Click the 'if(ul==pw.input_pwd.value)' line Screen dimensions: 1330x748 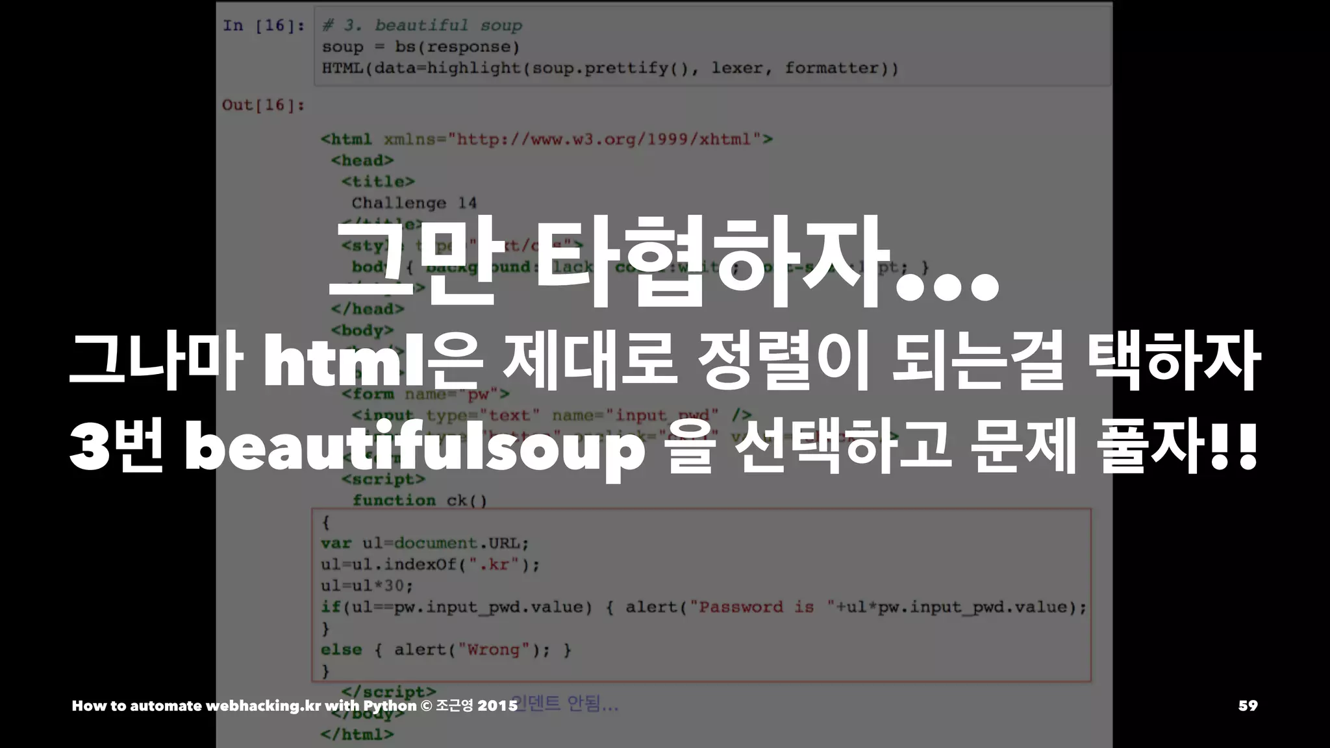(x=704, y=607)
